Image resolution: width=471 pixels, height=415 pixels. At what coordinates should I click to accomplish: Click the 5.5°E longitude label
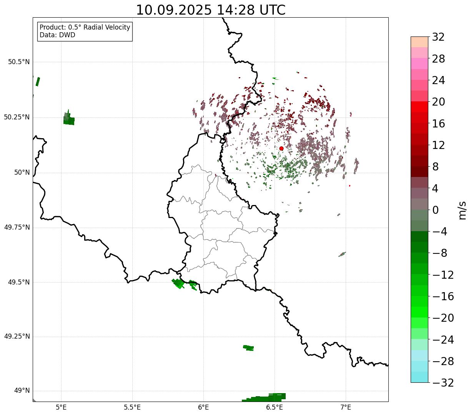tap(132, 407)
